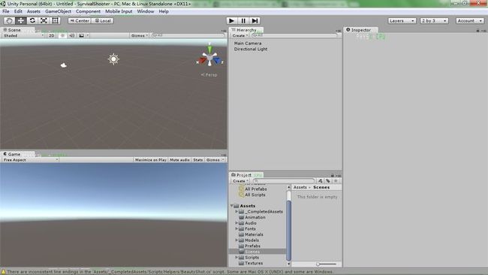
Task: Click the blue Z axis cone
Action: point(217,60)
